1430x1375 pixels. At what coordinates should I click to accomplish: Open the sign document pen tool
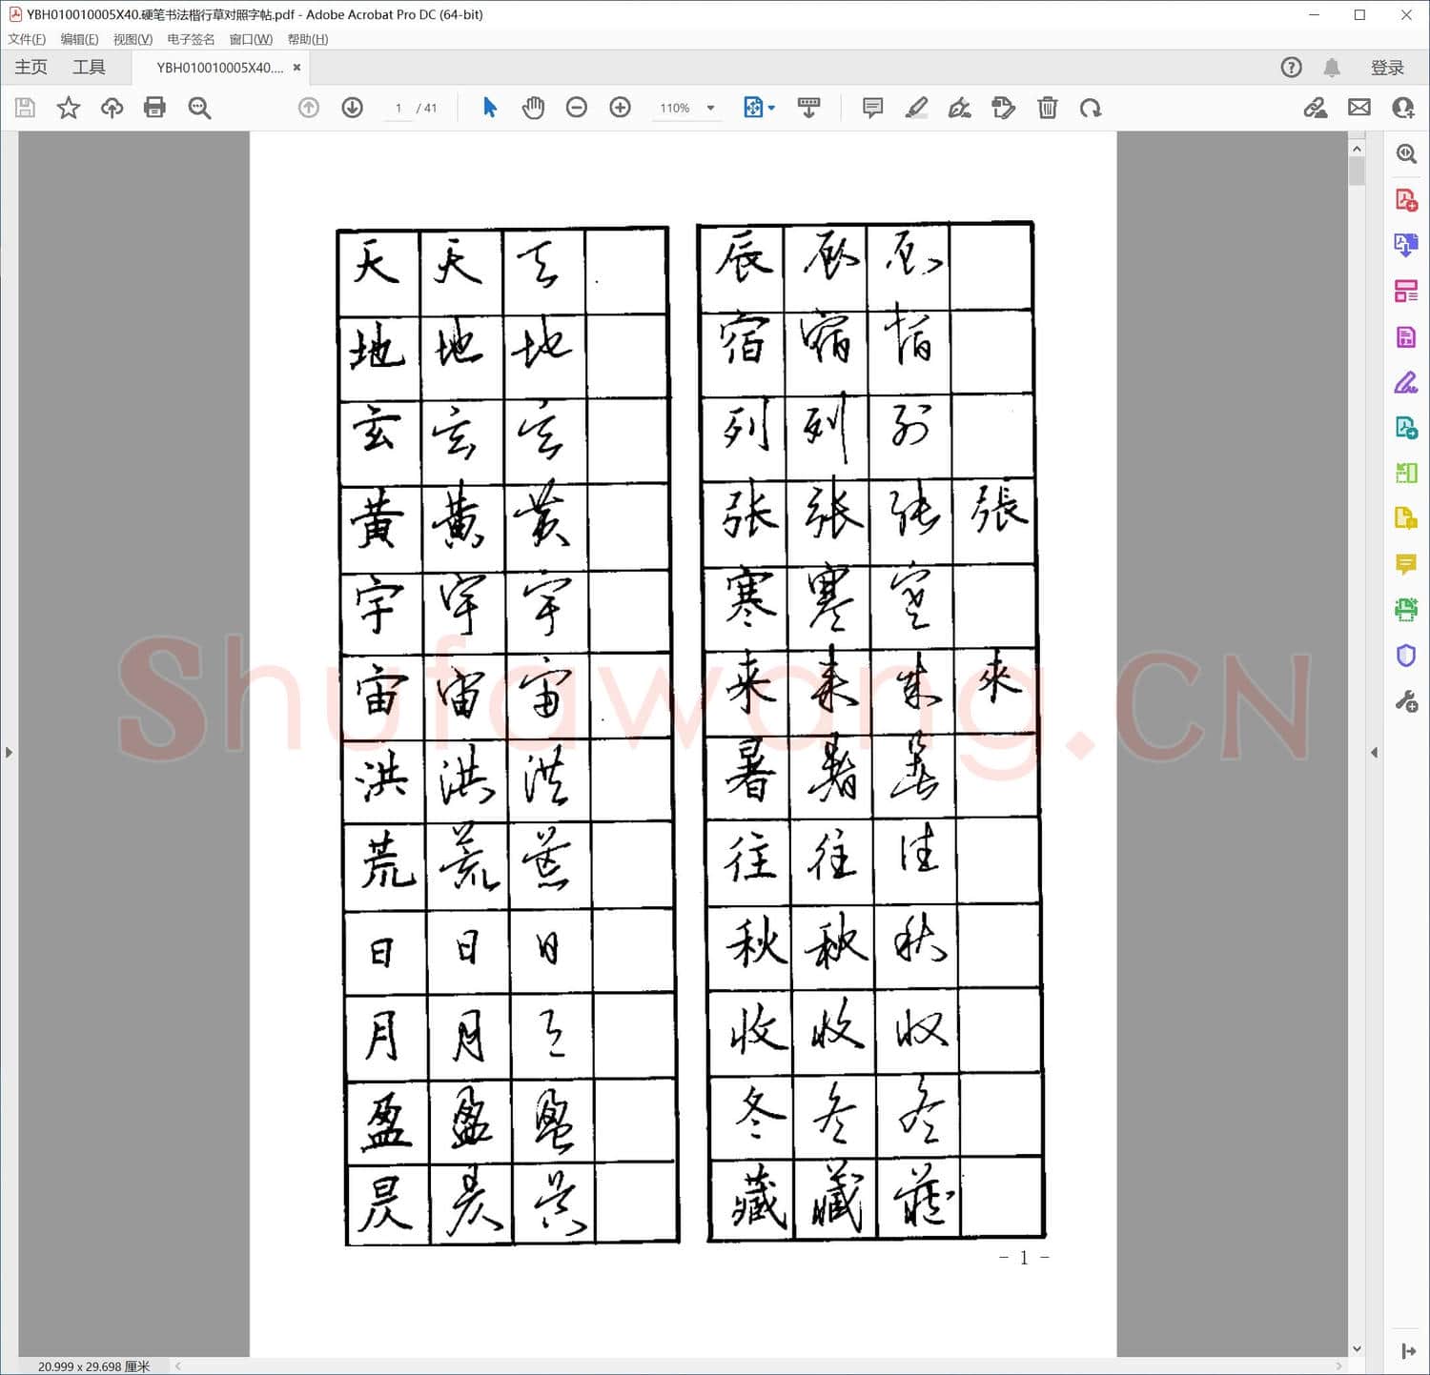point(960,108)
